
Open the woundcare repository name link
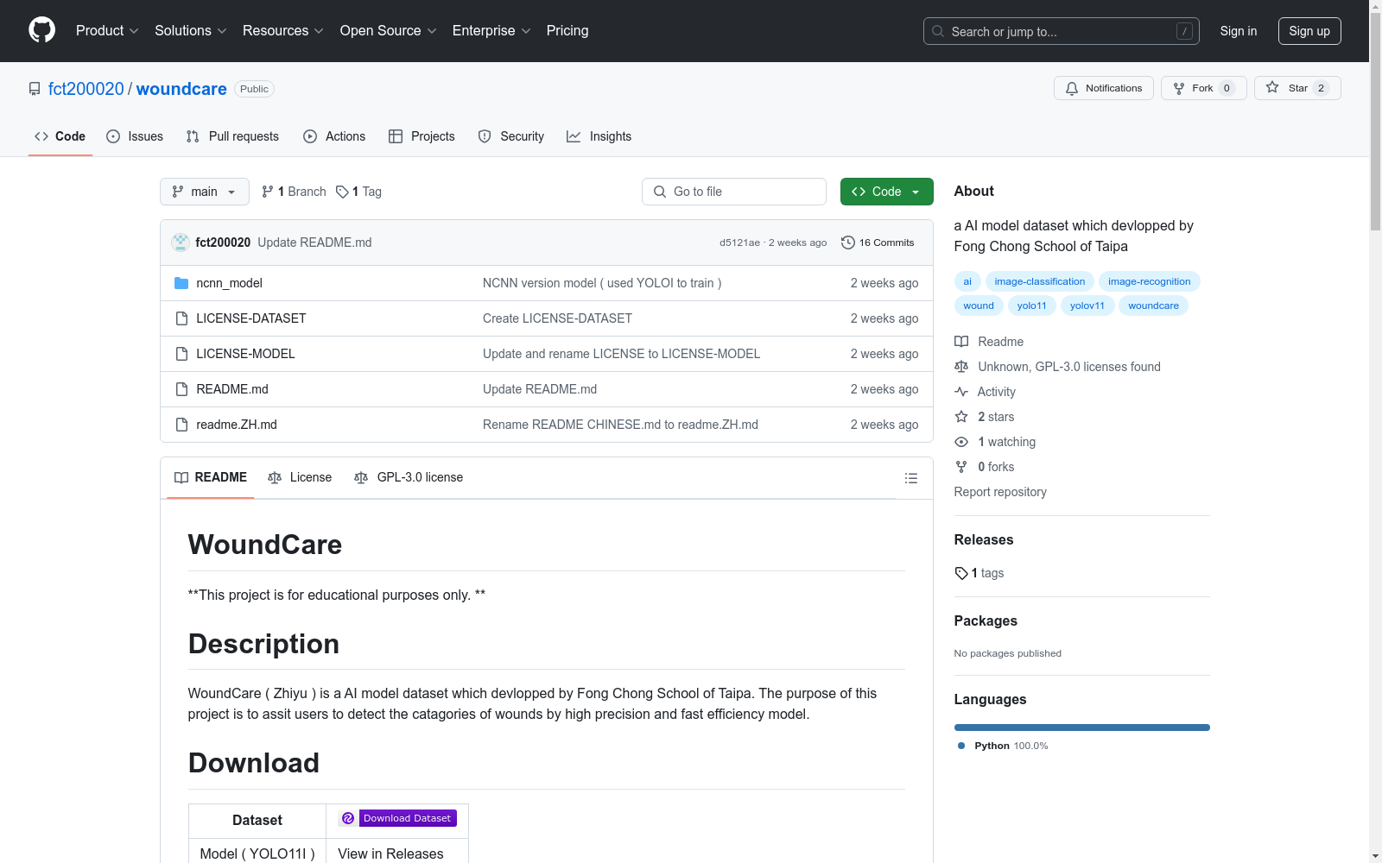click(181, 89)
